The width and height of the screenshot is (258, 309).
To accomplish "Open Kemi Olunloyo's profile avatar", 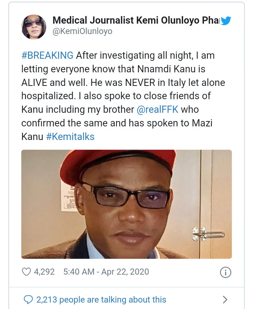I will click(34, 27).
